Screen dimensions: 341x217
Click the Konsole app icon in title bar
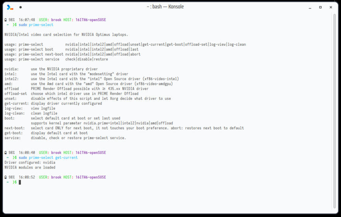click(x=10, y=7)
